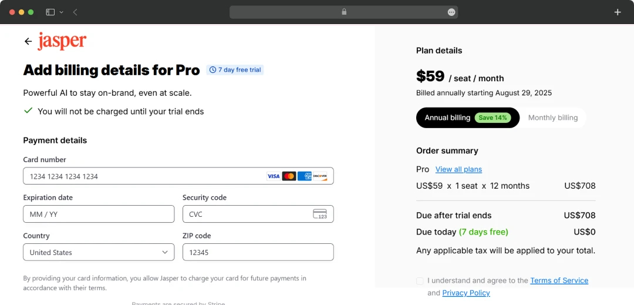Screen dimensions: 634x305
Task: Click the address bar more options icon
Action: tap(451, 12)
